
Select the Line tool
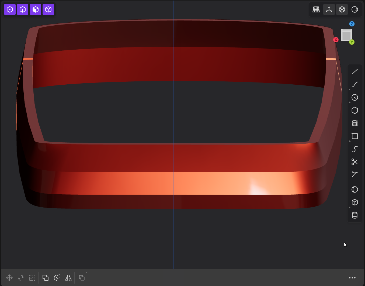click(354, 72)
